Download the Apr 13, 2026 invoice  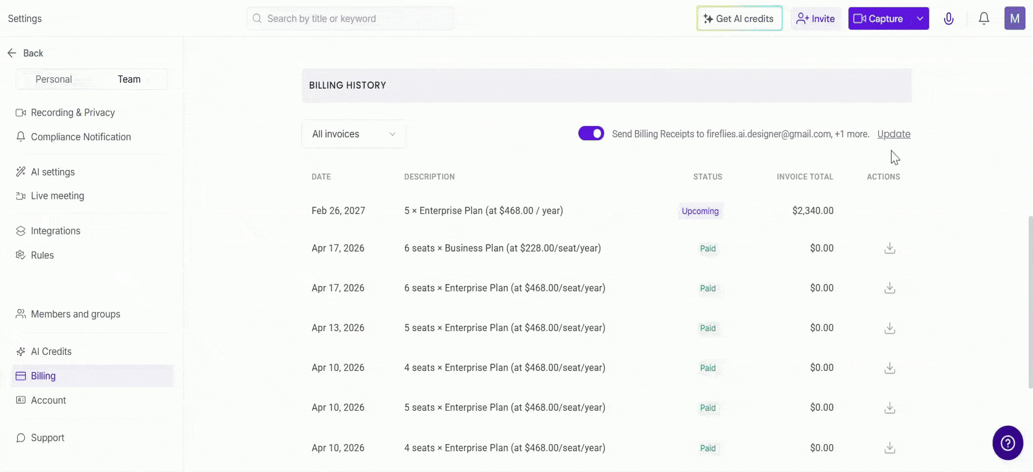pos(890,328)
